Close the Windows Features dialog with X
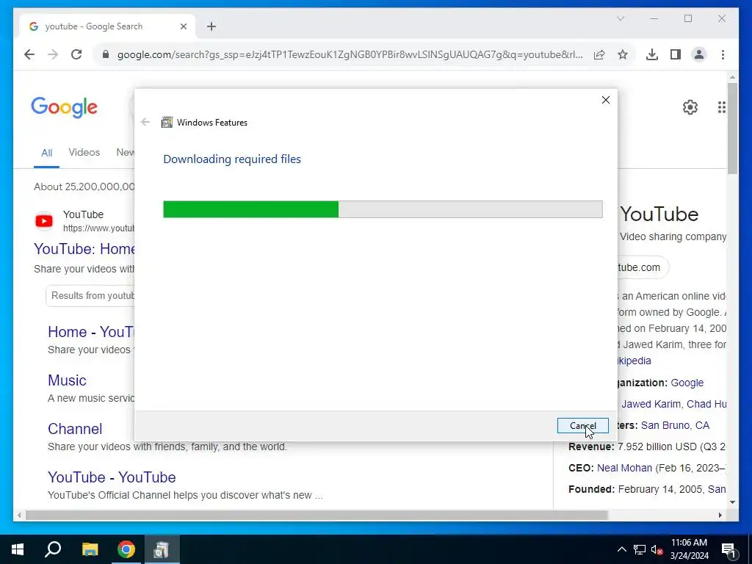Viewport: 752px width, 564px height. tap(606, 100)
